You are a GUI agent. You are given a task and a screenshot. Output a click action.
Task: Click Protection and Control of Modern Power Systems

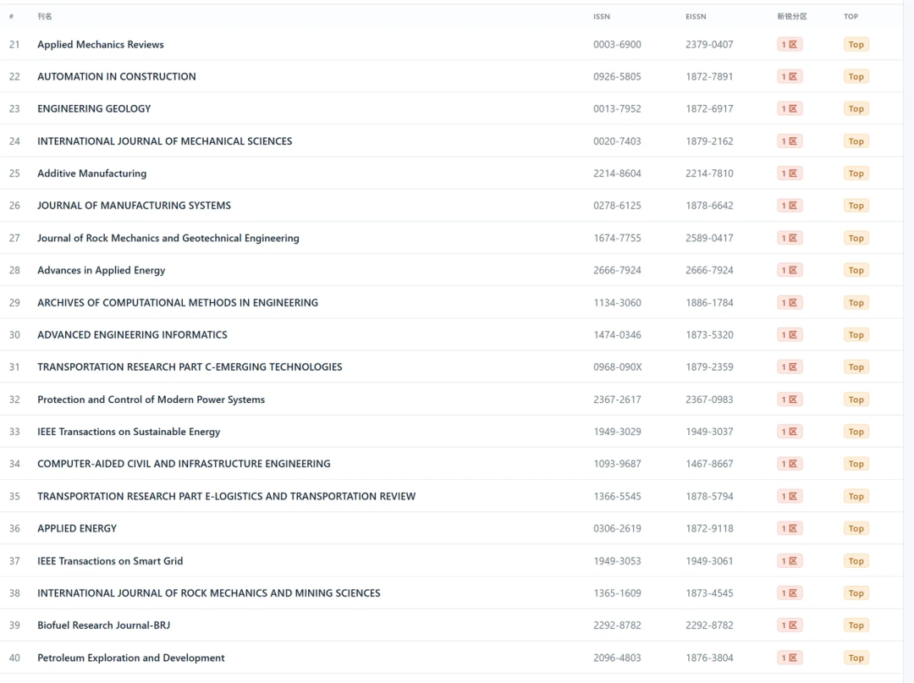151,399
